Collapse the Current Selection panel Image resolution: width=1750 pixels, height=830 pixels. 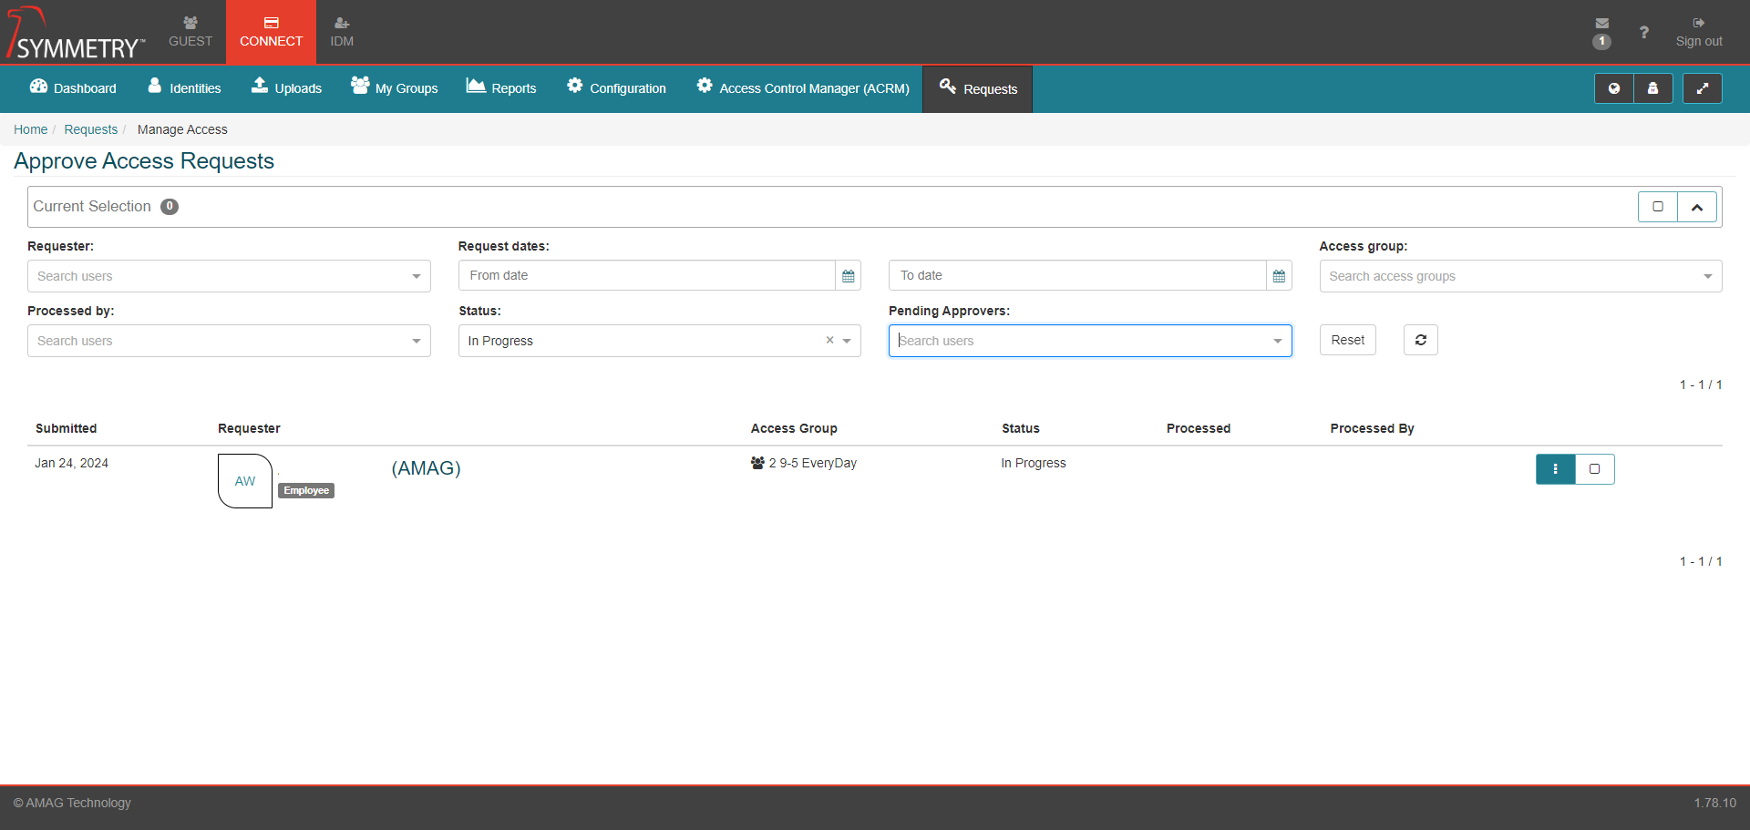1697,207
